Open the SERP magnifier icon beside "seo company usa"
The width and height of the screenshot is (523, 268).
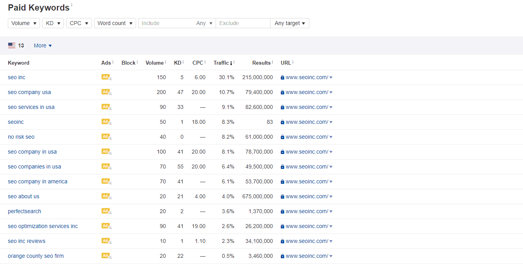tap(110, 93)
